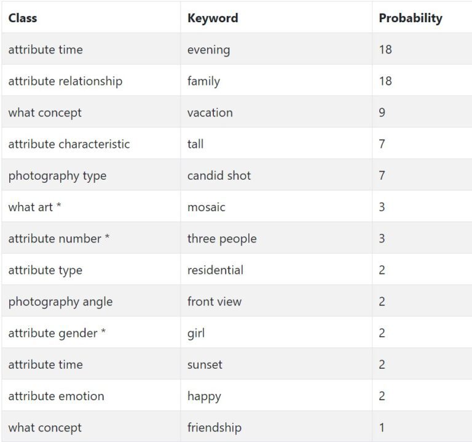
Task: Click the 'what art *' class cell
Action: pyautogui.click(x=91, y=206)
